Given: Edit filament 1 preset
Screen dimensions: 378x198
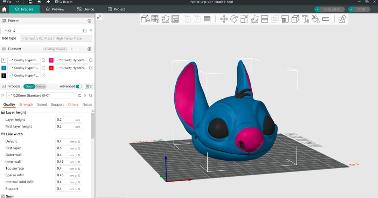Looking at the screenshot, I should tap(44, 60).
